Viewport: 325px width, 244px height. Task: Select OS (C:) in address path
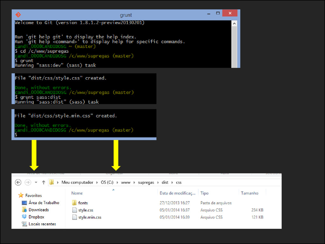click(x=107, y=182)
